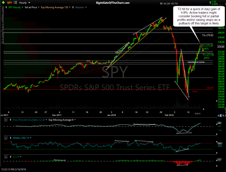
Task: Click the red 256.89 stop level label
Action: pyautogui.click(x=210, y=88)
